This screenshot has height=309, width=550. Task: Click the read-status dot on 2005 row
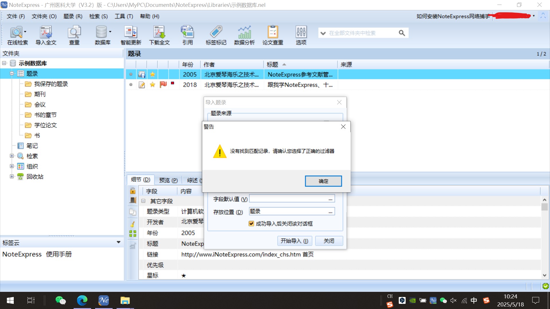click(x=131, y=74)
